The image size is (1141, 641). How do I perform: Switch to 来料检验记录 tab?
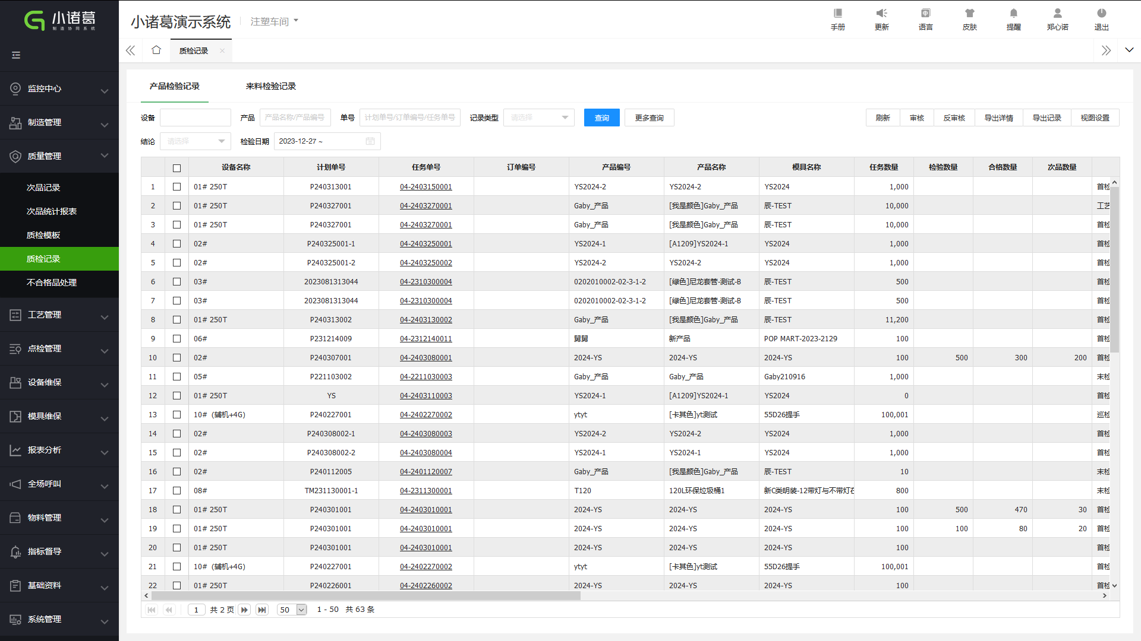[270, 87]
